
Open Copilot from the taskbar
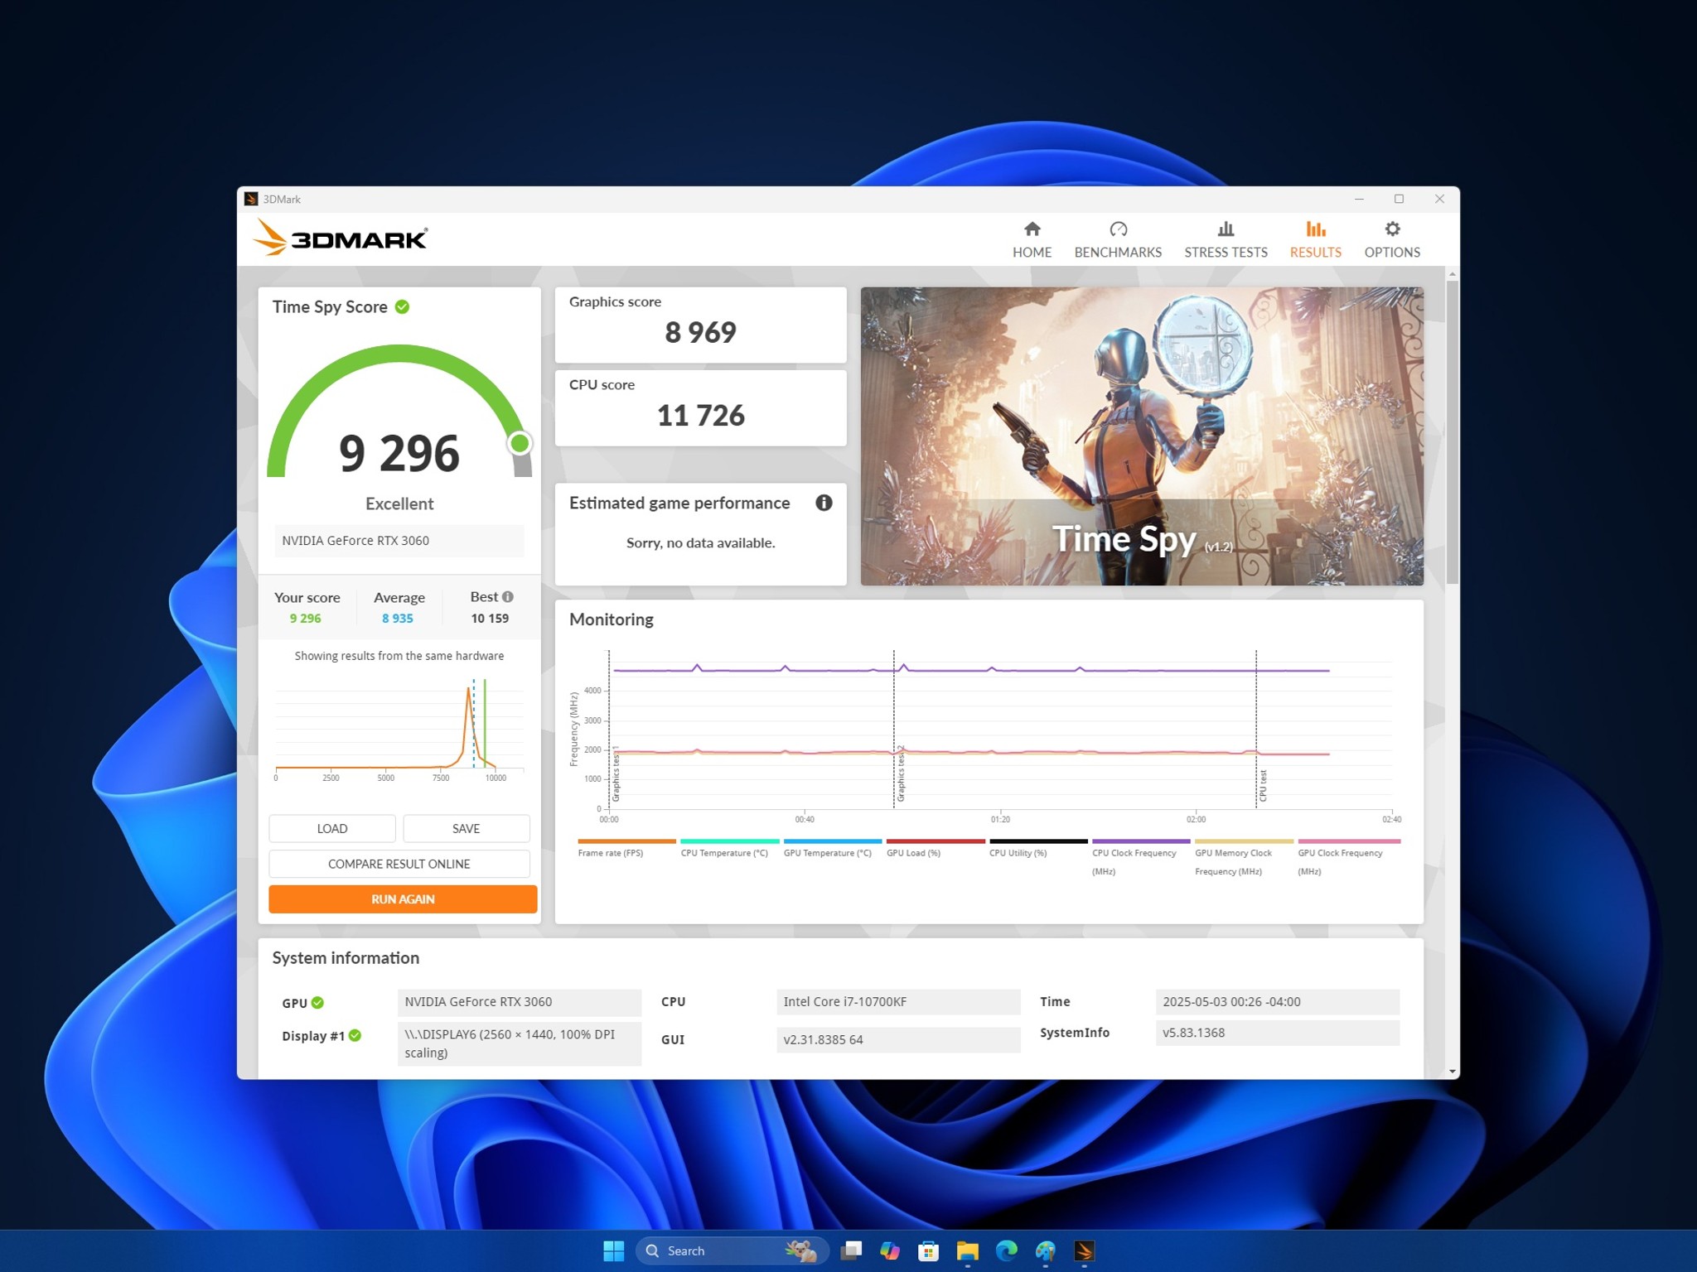[x=890, y=1250]
